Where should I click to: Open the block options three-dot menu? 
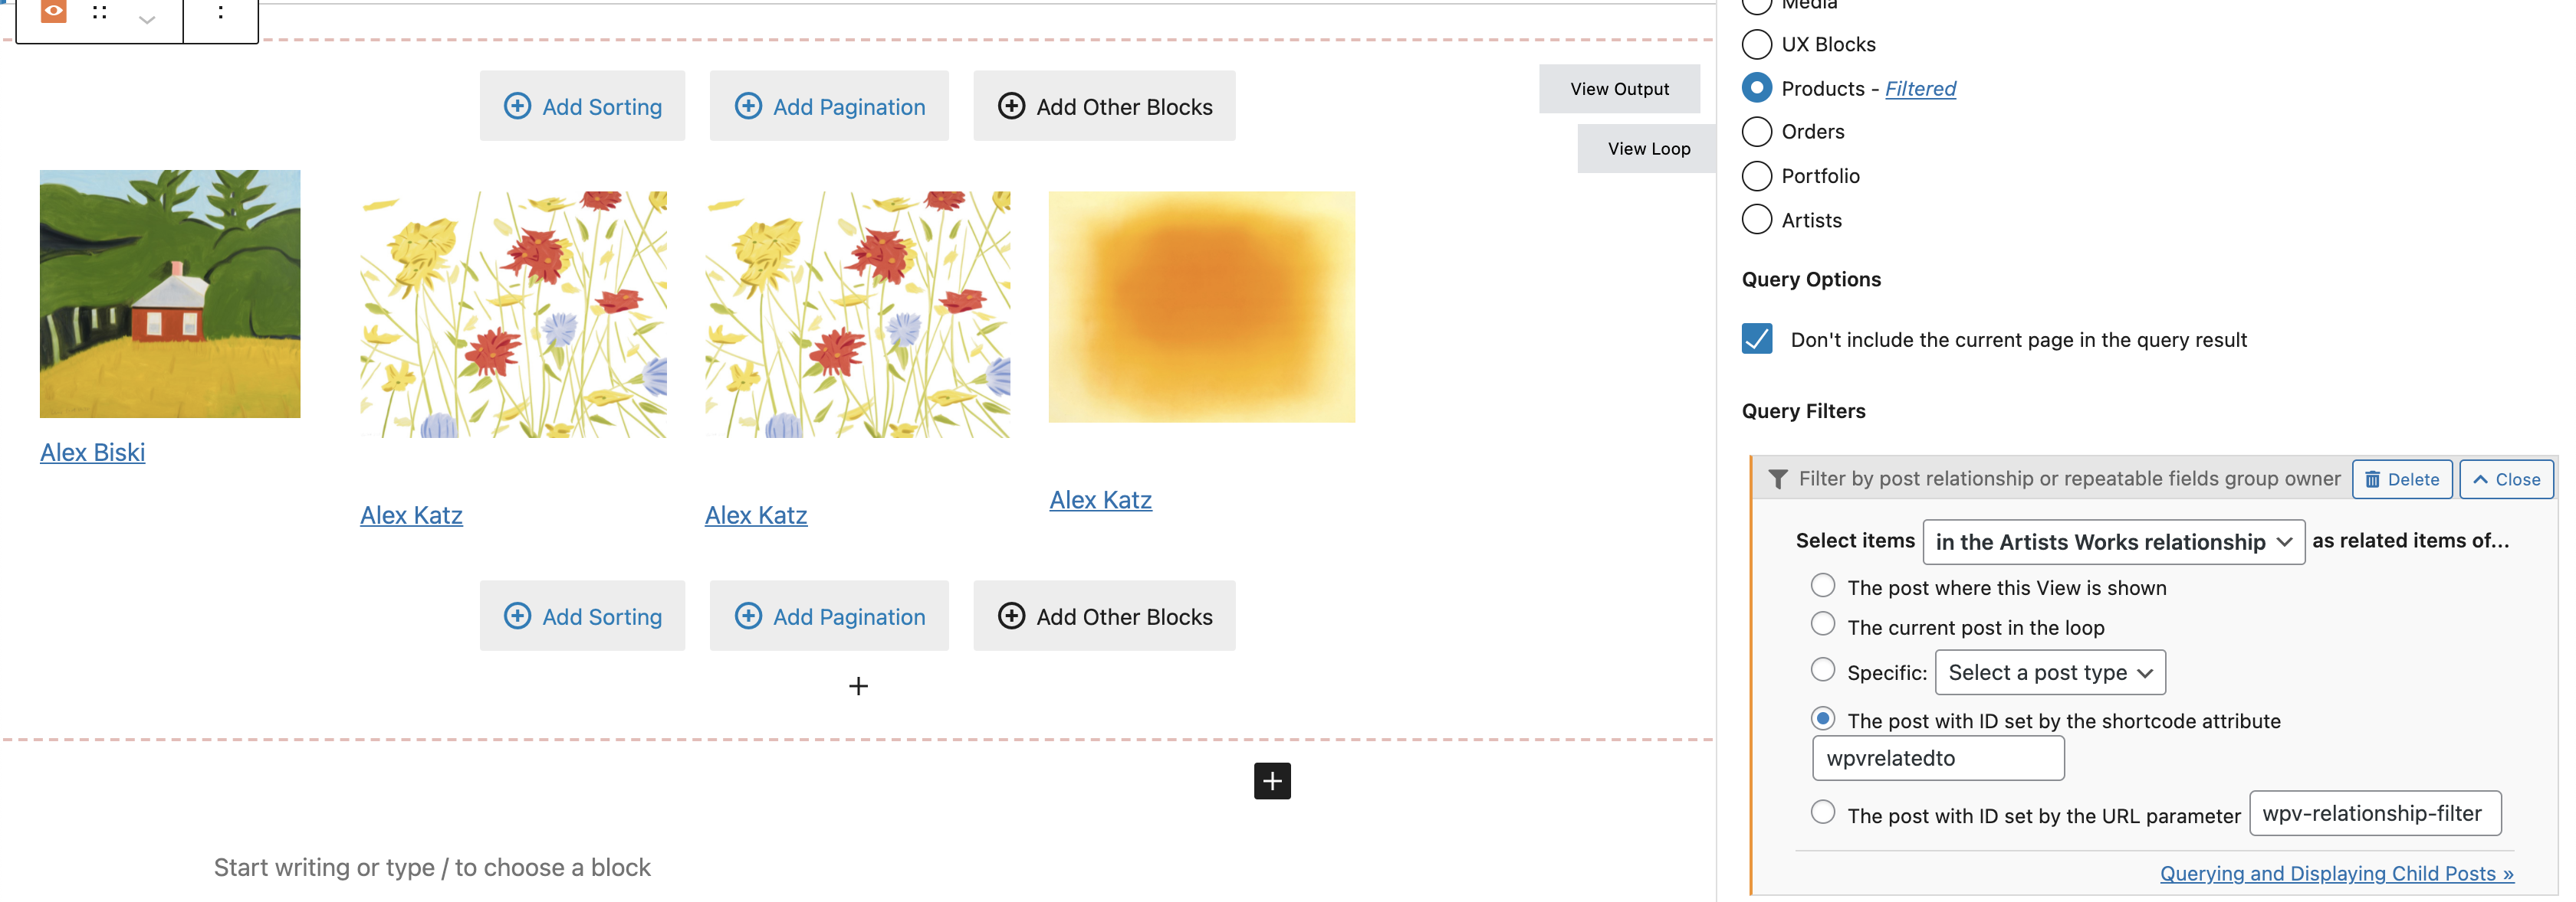(x=221, y=13)
